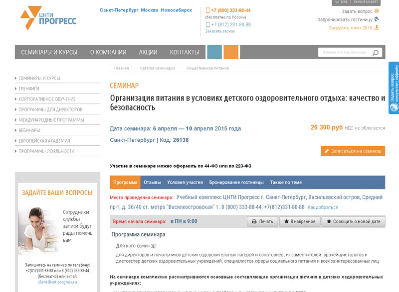Click the search magnifier icon

pos(376,53)
